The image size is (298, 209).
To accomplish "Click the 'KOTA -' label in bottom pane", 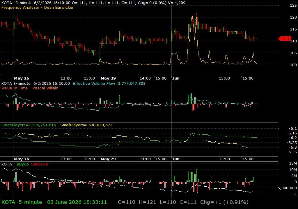I will click(8, 164).
